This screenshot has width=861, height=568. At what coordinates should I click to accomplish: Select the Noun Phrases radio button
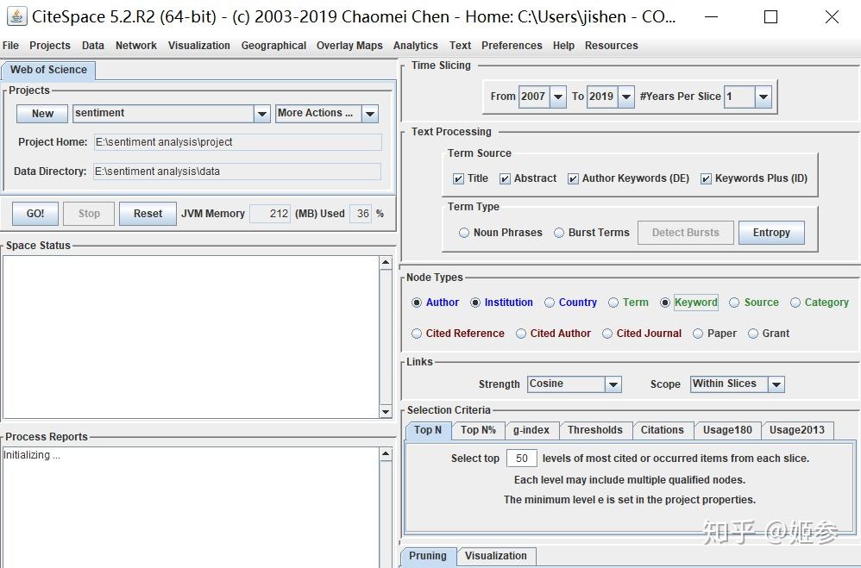[464, 233]
